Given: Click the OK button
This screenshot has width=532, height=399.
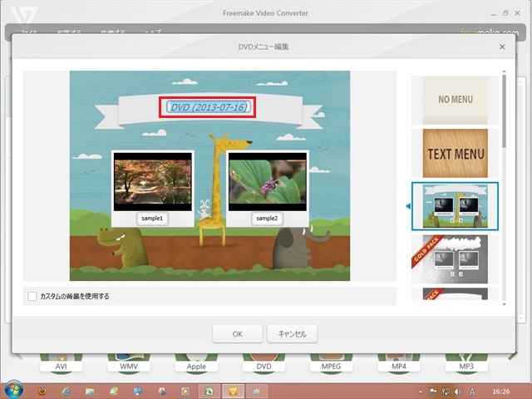Looking at the screenshot, I should click(237, 333).
